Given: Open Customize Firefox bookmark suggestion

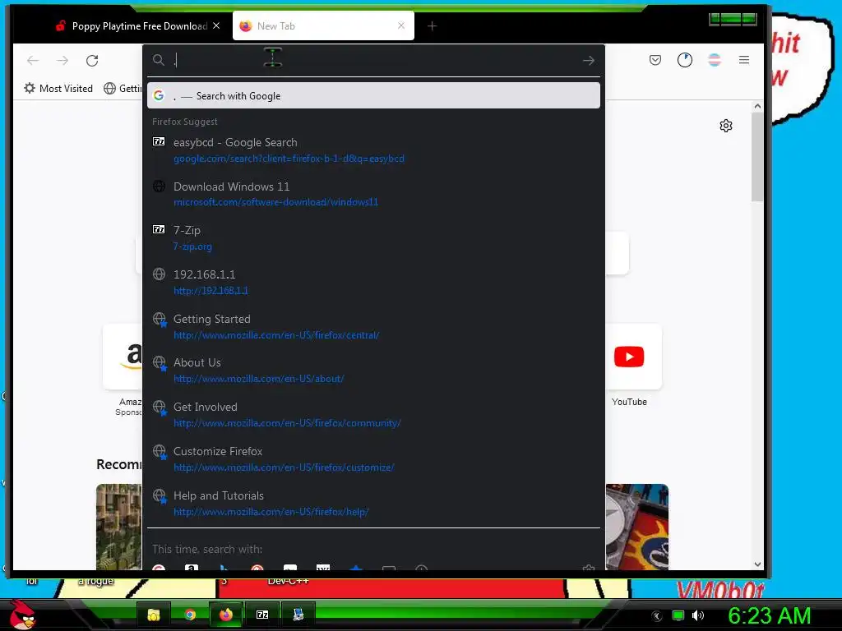Looking at the screenshot, I should (374, 459).
